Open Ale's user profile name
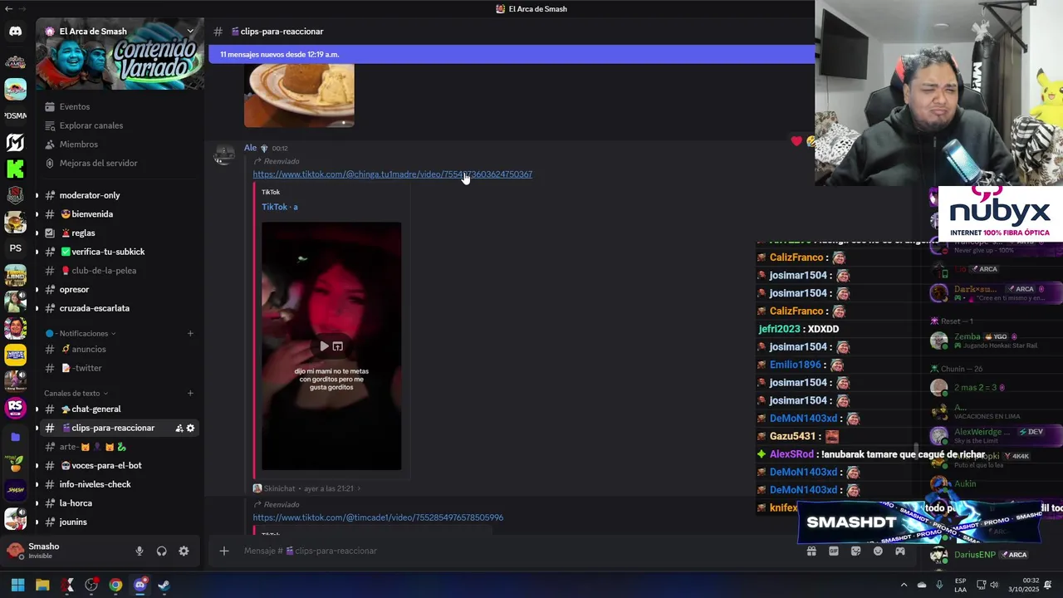 click(250, 148)
